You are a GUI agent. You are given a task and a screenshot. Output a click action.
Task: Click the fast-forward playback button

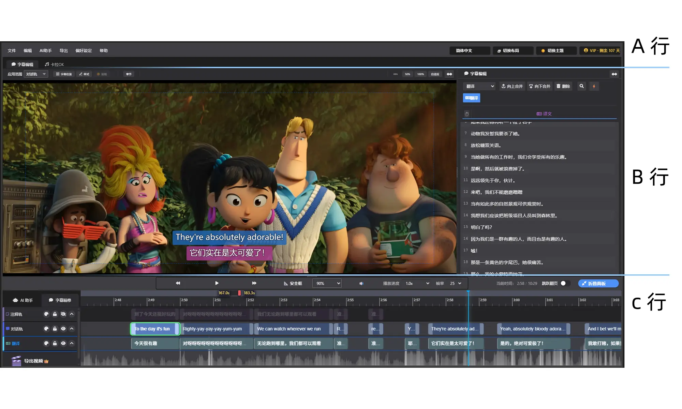[254, 283]
